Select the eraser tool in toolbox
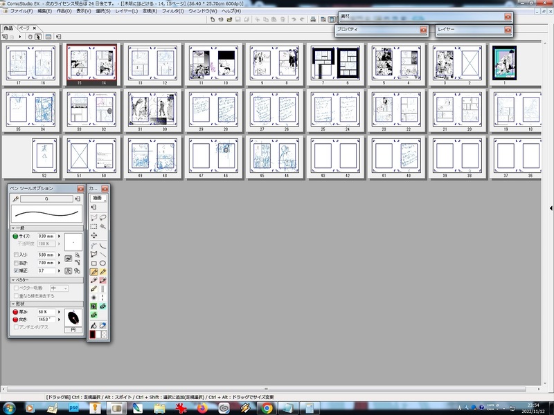Screen dimensions: 554x415 point(102,325)
